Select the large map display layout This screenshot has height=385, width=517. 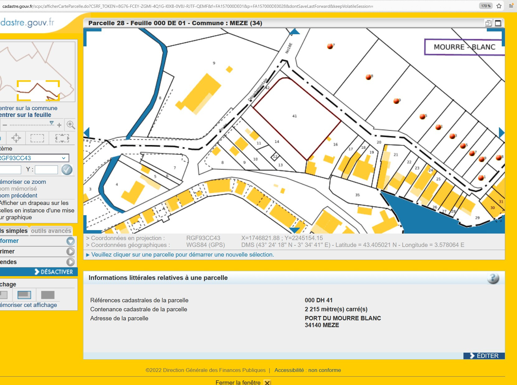[48, 295]
